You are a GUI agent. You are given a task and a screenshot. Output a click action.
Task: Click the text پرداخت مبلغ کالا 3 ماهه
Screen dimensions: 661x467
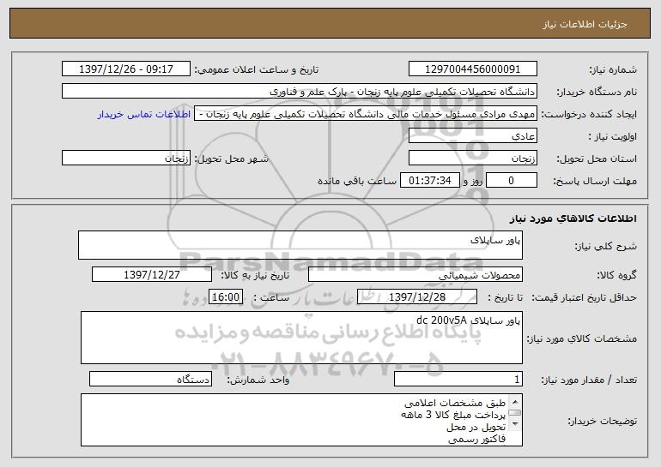[x=453, y=416]
